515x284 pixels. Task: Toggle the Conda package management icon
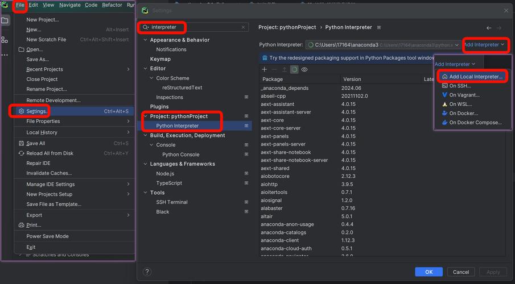[x=294, y=69]
